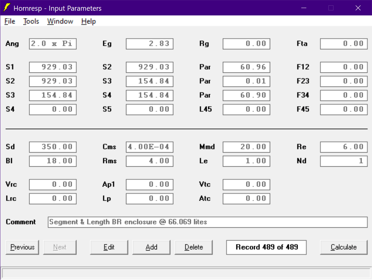Click the Vtc input field
This screenshot has width=372, height=280.
(246, 185)
